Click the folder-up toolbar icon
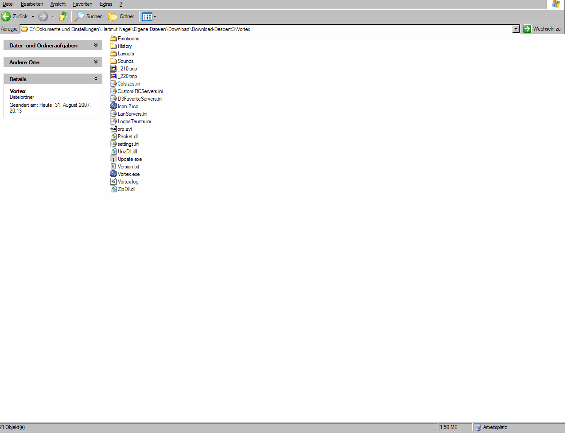Viewport: 567px width, 433px height. click(63, 16)
